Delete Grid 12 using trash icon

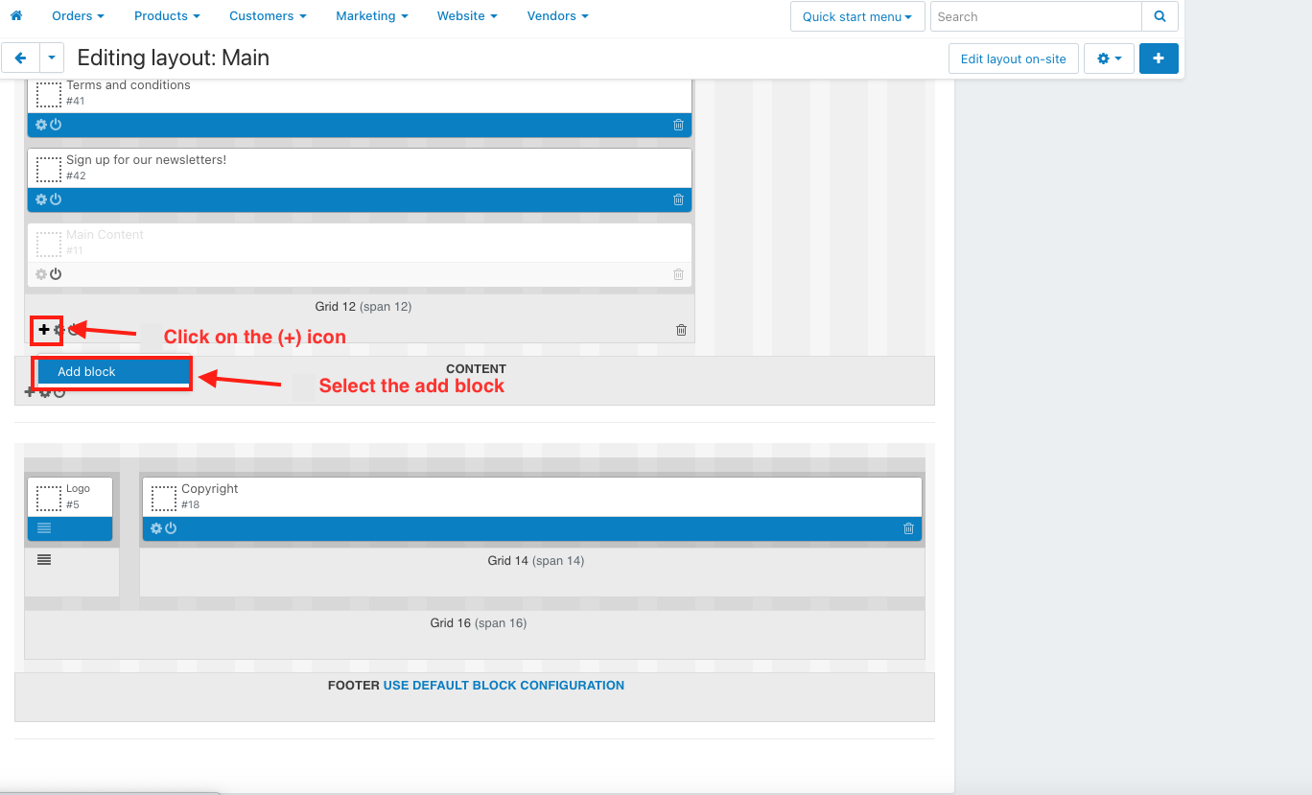point(681,330)
